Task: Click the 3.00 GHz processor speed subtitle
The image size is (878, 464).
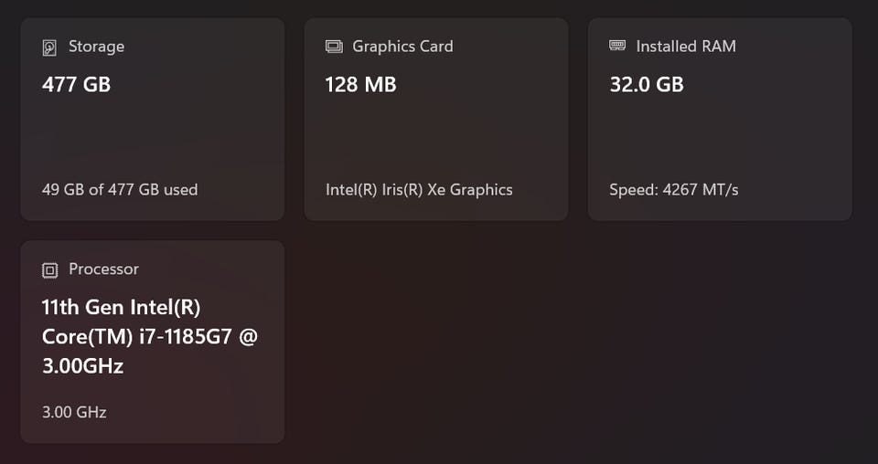Action: click(74, 412)
